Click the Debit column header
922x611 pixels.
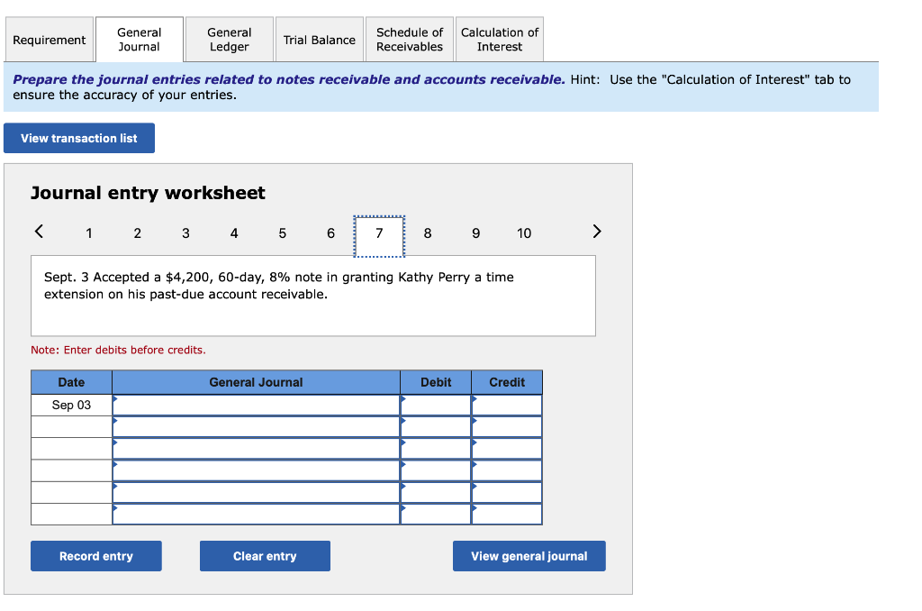pyautogui.click(x=436, y=382)
